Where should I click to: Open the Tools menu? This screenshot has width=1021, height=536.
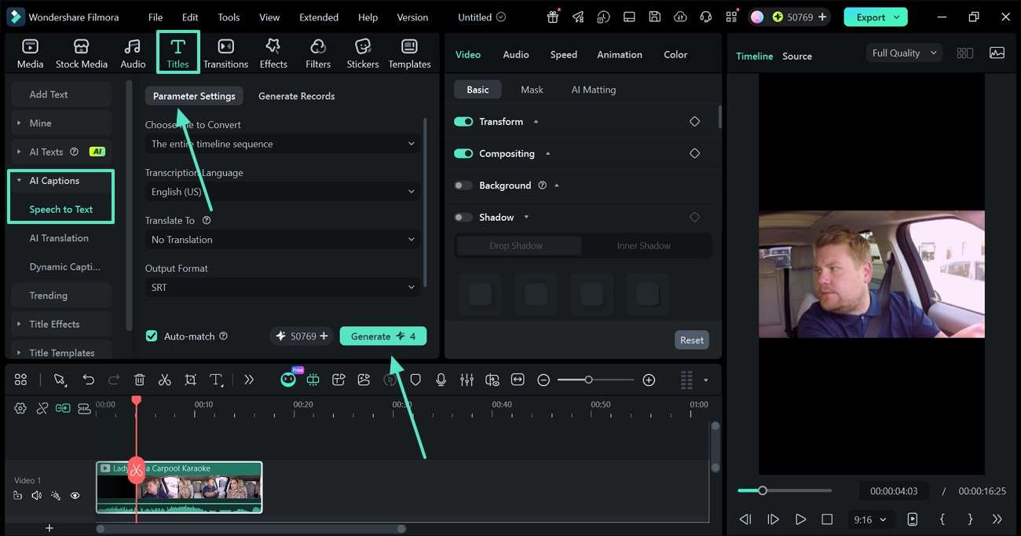(x=229, y=17)
